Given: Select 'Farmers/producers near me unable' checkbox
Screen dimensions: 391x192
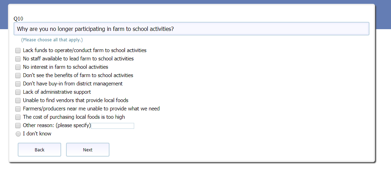Looking at the screenshot, I should 18,109.
